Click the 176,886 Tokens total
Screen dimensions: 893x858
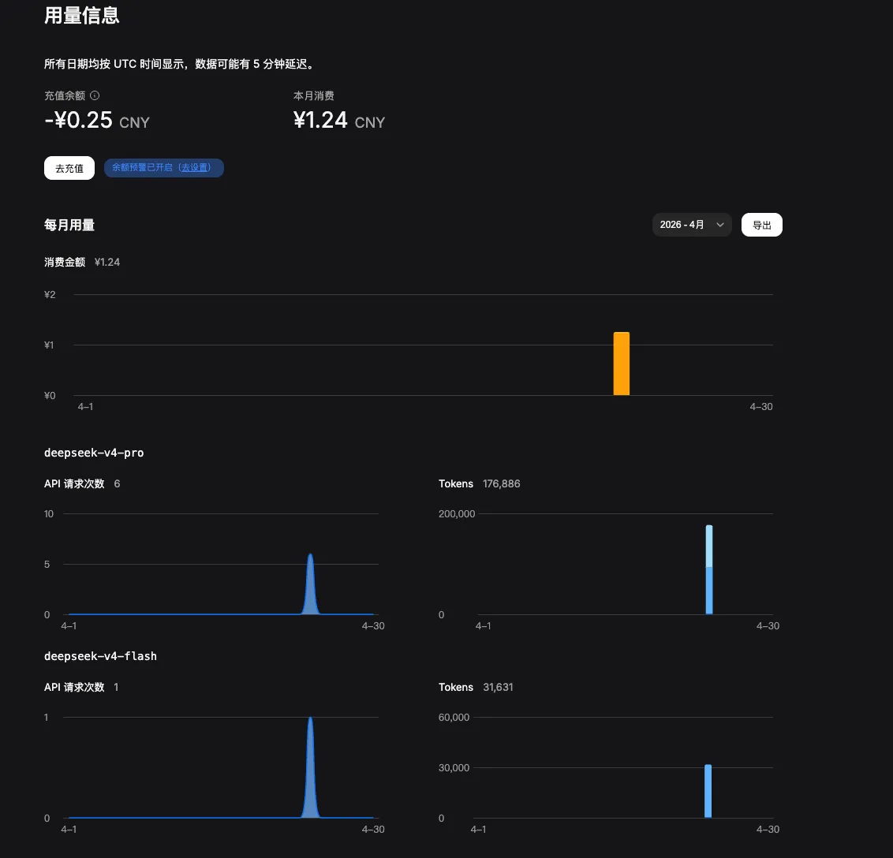coord(501,483)
